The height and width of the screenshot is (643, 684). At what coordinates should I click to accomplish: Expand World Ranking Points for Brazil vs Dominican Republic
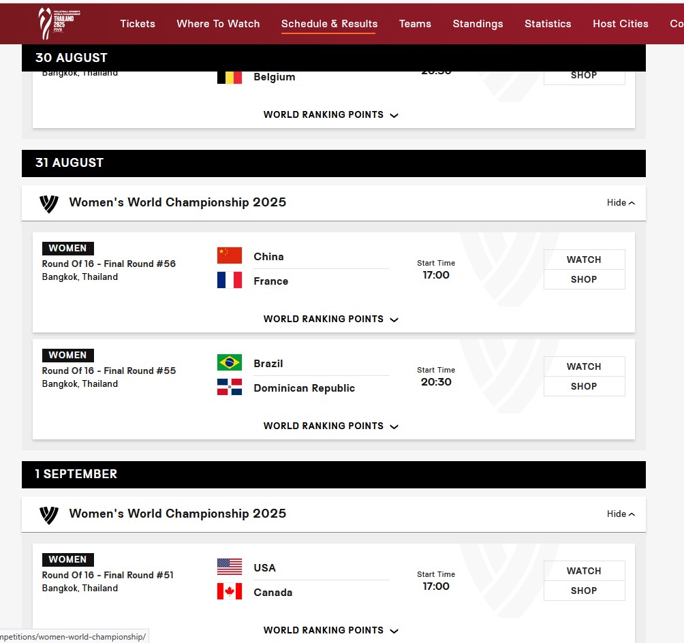click(331, 426)
